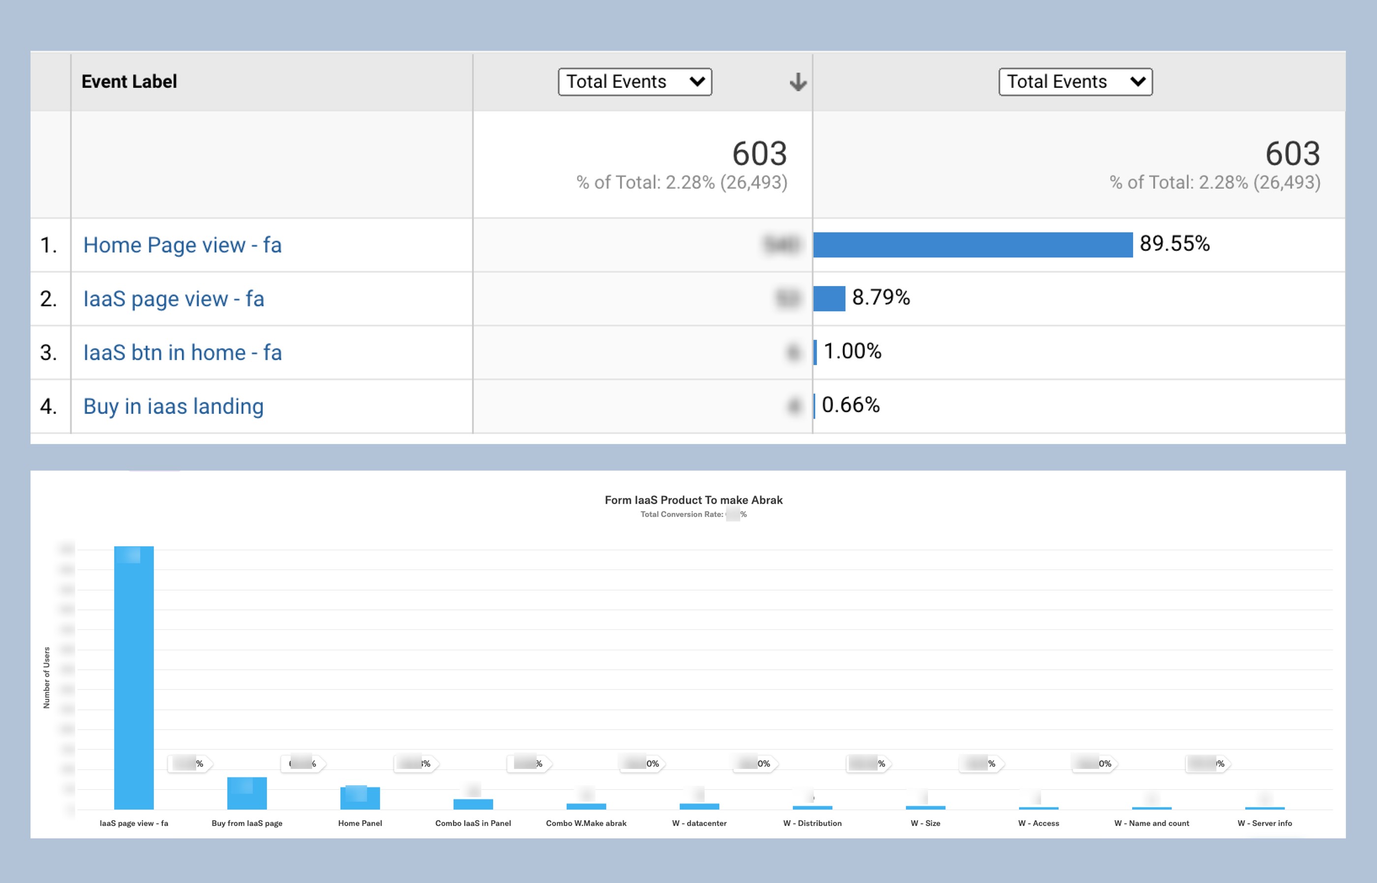Viewport: 1377px width, 883px height.
Task: Click the Number of Users axis title
Action: point(46,678)
